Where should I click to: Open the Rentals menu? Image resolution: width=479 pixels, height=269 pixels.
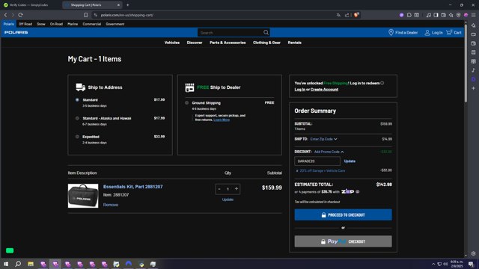pos(294,43)
